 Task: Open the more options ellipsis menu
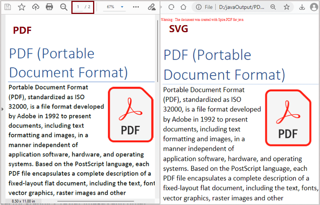pos(136,7)
